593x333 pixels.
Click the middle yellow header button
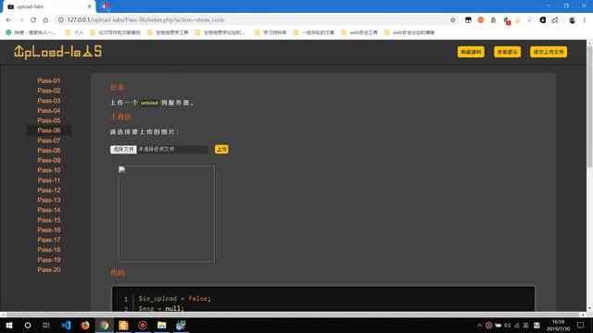click(x=507, y=52)
